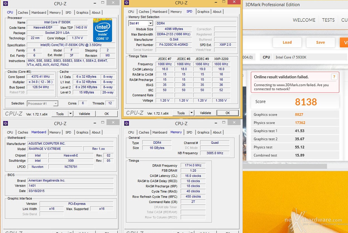Open Slot #1 memory slot dropdown

[x=150, y=23]
